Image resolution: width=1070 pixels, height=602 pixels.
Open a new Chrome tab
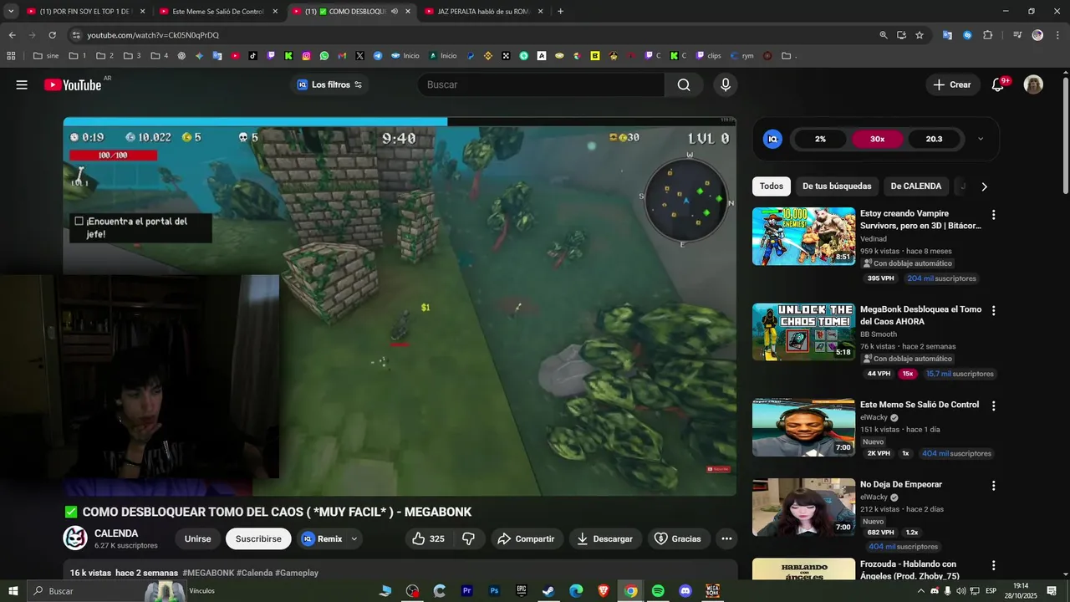(x=560, y=12)
